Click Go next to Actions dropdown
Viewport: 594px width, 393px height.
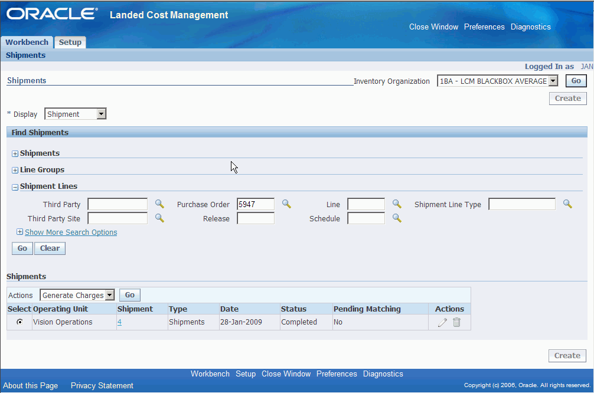(x=129, y=295)
